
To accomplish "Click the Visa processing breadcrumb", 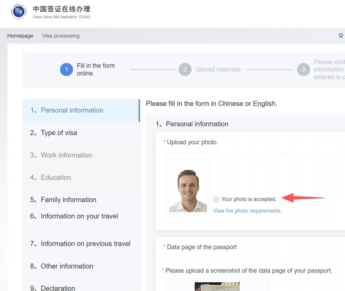I will [61, 36].
